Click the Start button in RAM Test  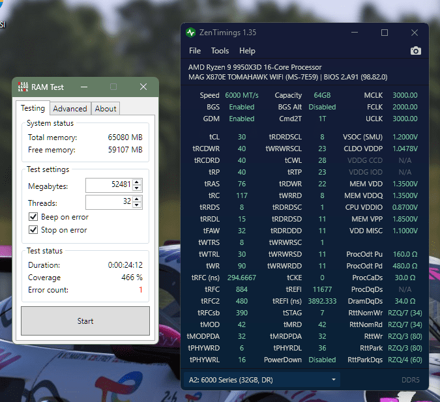[x=85, y=321]
